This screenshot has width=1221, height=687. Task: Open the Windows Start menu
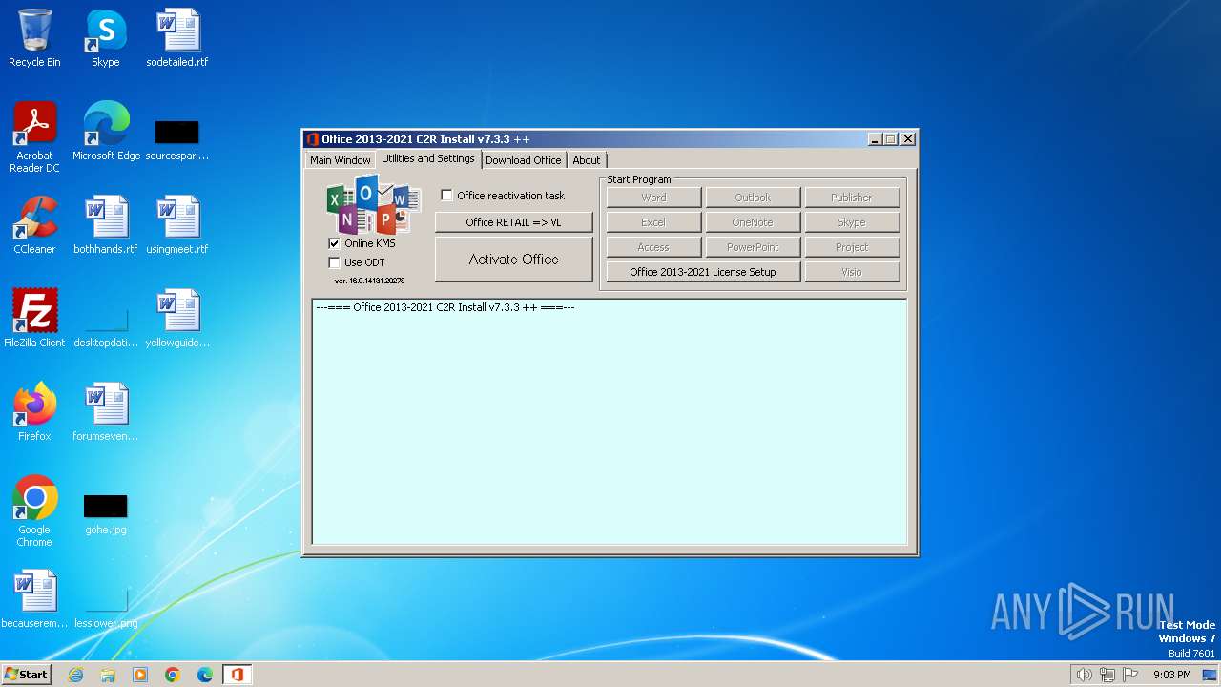27,675
